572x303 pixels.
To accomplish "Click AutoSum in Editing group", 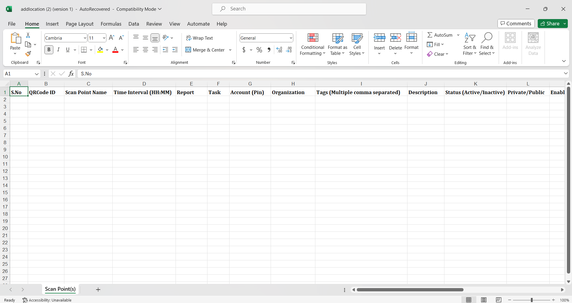I will coord(440,35).
